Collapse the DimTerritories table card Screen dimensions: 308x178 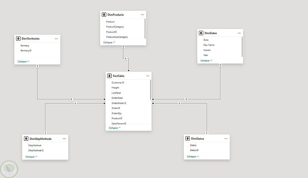click(x=23, y=61)
